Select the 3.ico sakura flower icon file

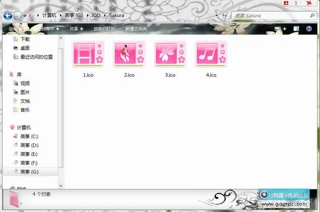170,54
